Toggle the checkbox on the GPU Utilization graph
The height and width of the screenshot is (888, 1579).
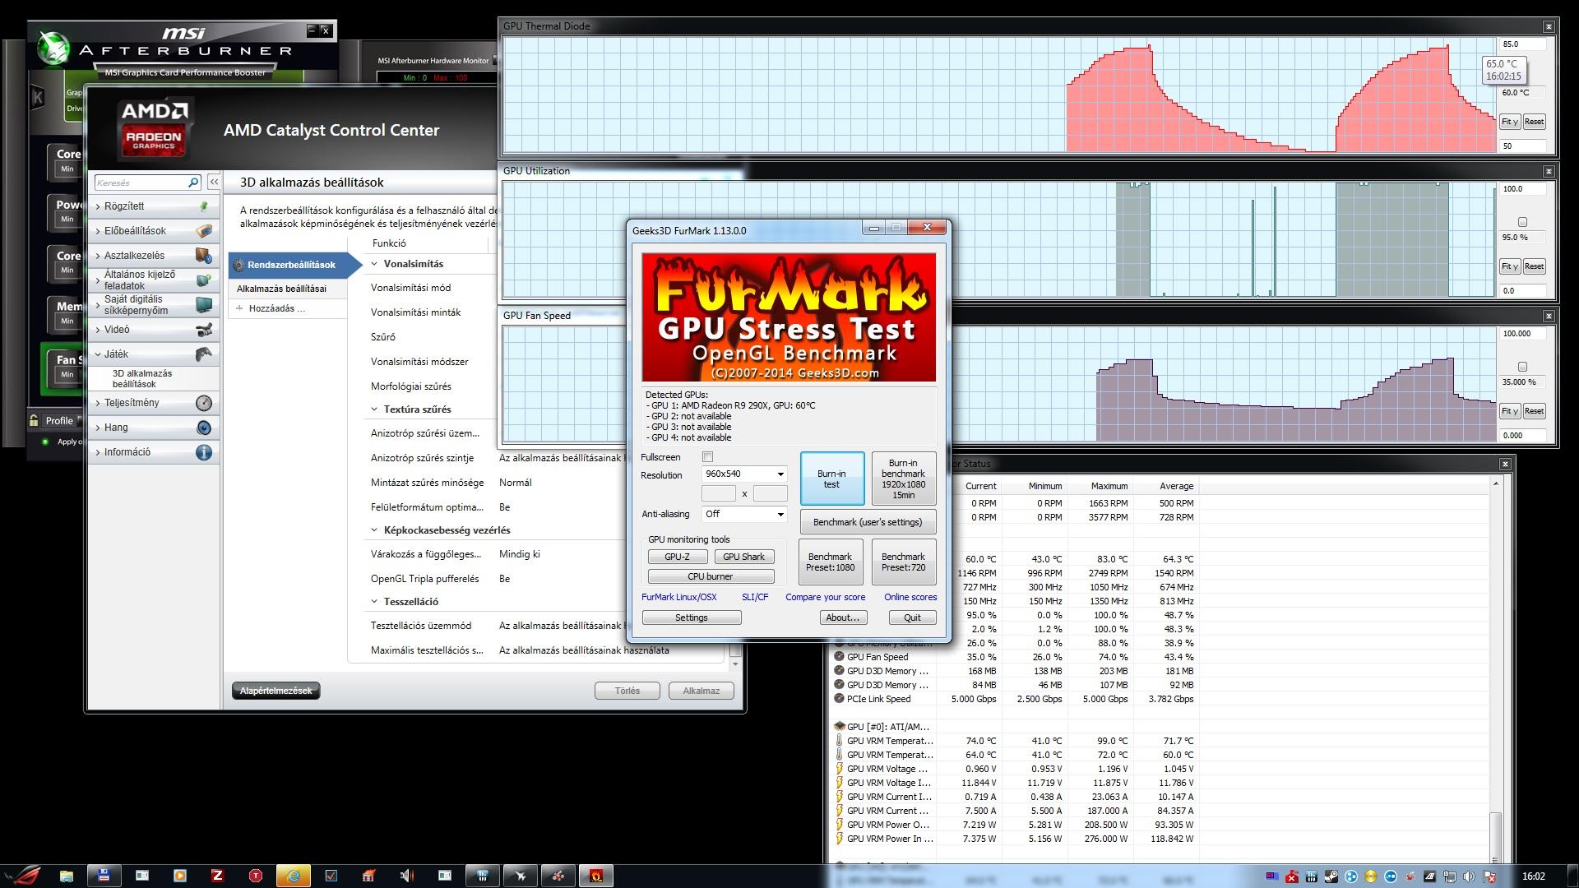[1522, 222]
